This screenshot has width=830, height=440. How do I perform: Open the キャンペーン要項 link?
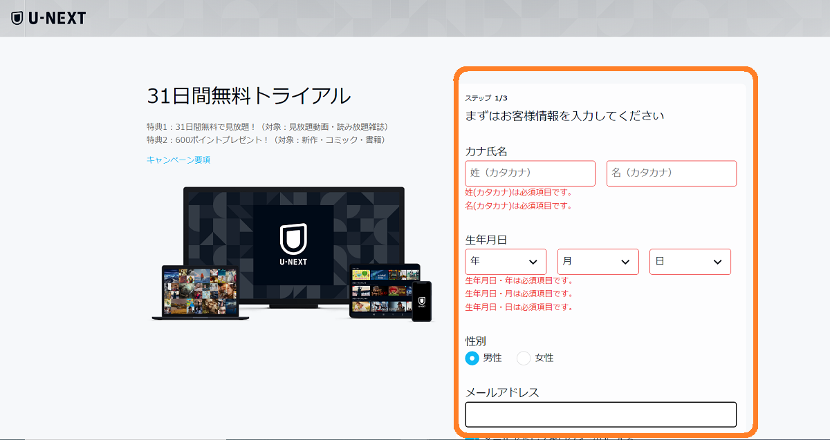point(178,160)
